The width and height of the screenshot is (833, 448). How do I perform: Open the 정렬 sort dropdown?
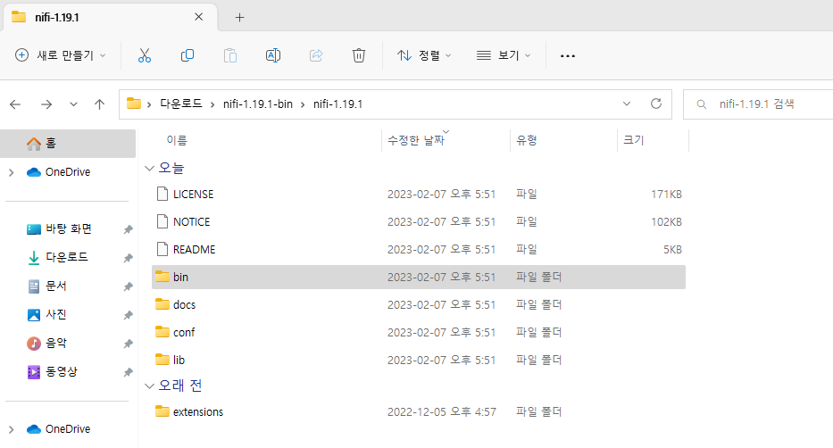tap(424, 55)
